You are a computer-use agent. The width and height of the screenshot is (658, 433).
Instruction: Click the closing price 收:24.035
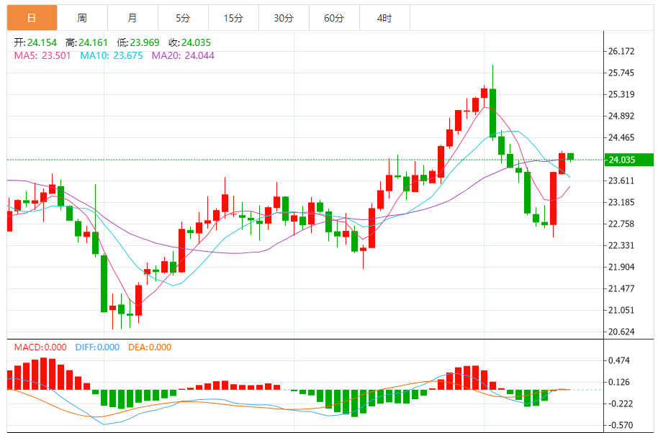click(189, 42)
